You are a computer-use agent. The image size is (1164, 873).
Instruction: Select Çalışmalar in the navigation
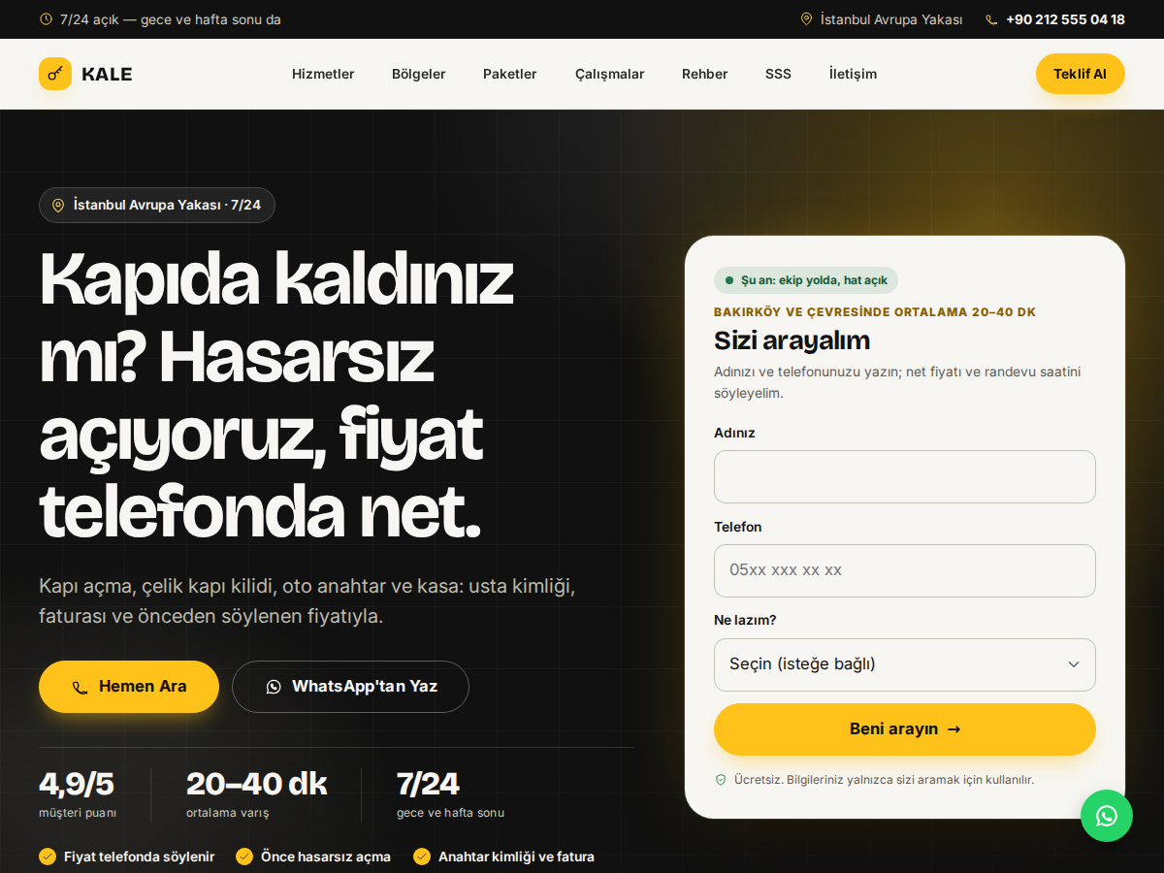click(x=609, y=74)
